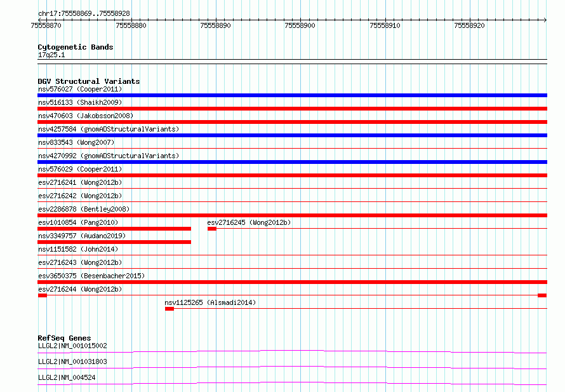The height and width of the screenshot is (392, 565).
Task: Select the 75558880 ruler position label
Action: click(x=131, y=25)
